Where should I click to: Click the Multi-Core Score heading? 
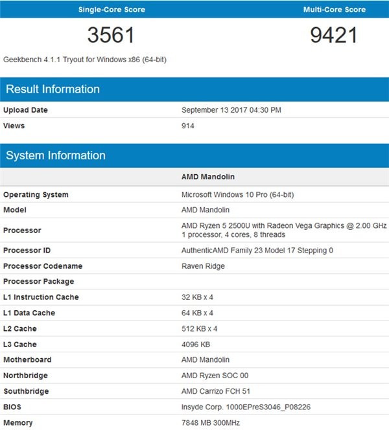pos(335,10)
